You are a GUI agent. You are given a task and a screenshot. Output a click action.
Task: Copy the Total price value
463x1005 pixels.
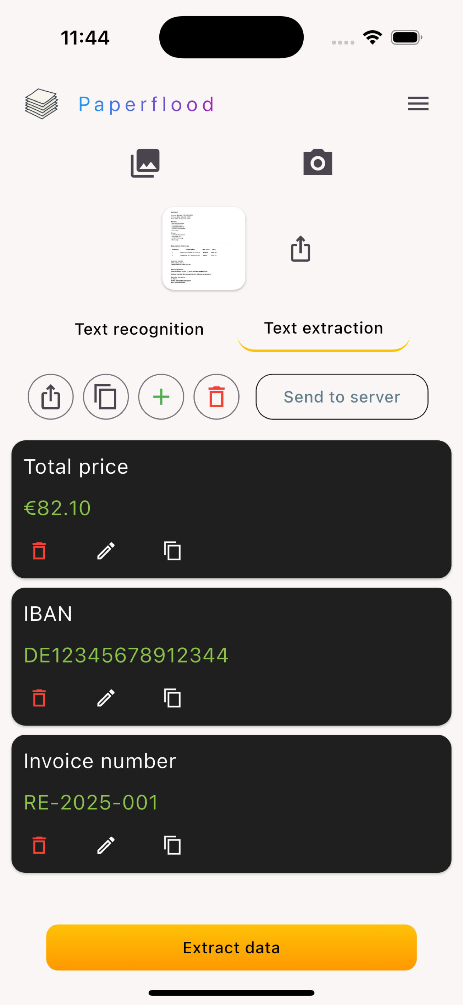pos(172,551)
